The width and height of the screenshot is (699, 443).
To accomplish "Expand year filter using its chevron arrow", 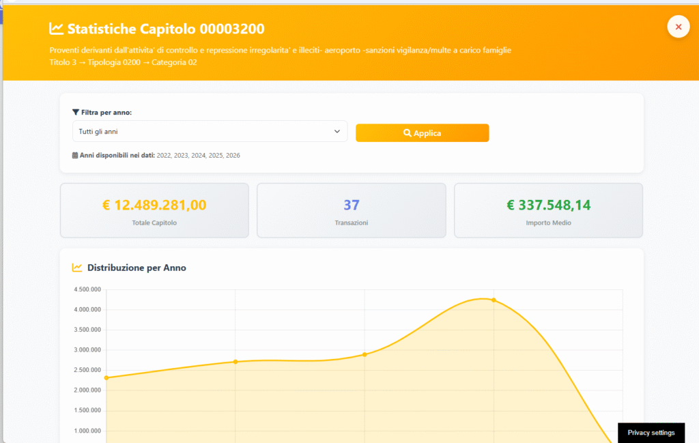I will [x=337, y=132].
